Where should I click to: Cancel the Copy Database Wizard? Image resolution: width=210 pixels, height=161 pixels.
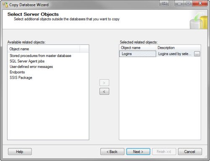(190, 152)
